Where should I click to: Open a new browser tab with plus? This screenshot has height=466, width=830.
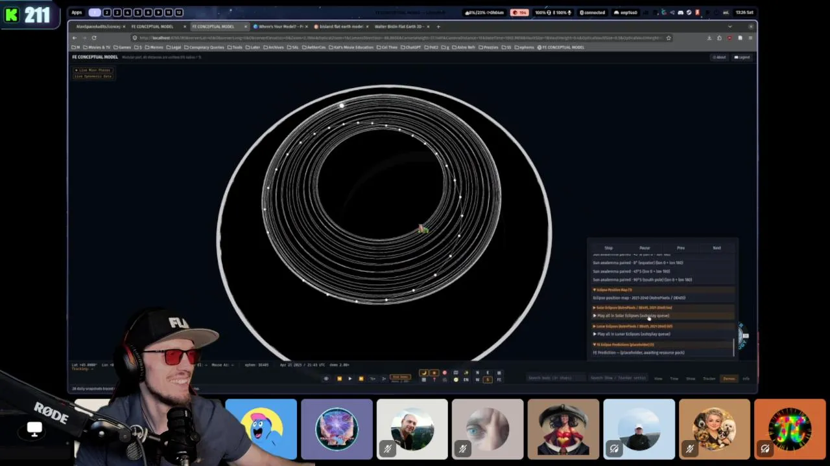point(438,27)
